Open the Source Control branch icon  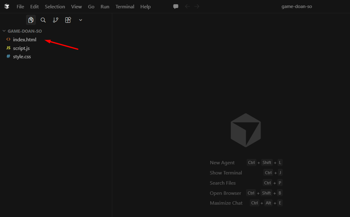(56, 20)
